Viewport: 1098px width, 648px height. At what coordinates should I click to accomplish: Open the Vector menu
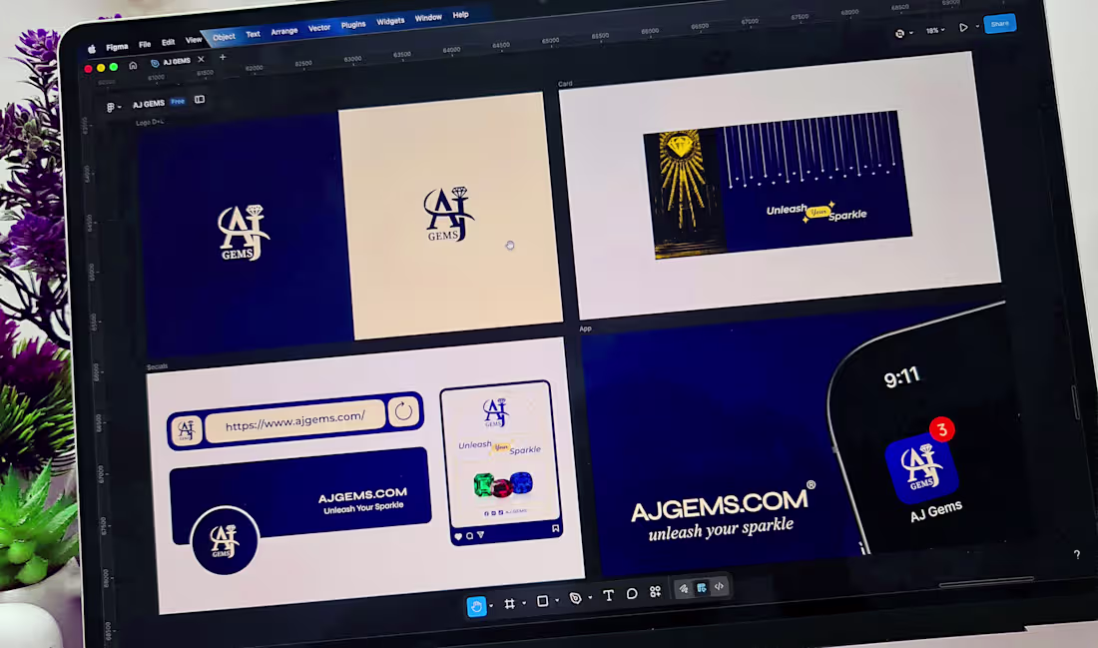(319, 27)
